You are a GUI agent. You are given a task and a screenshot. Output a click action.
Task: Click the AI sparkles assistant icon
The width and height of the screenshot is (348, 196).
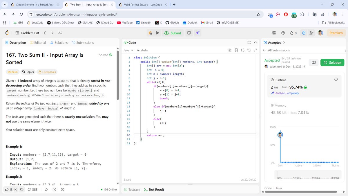198,33
